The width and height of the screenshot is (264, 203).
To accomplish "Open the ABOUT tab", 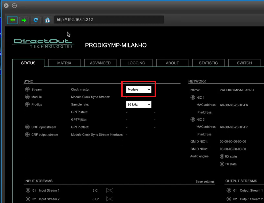I will (x=172, y=63).
